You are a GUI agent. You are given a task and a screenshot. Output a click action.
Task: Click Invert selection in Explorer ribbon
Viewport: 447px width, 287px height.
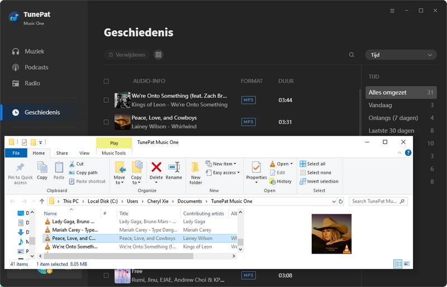coord(319,181)
